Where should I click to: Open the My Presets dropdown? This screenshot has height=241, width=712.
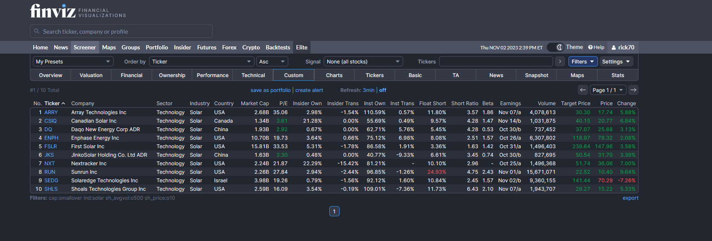tap(73, 61)
